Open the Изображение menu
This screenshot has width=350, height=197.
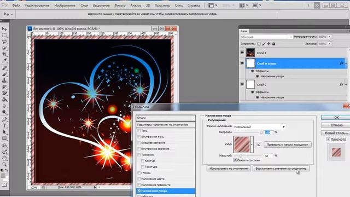click(x=65, y=5)
